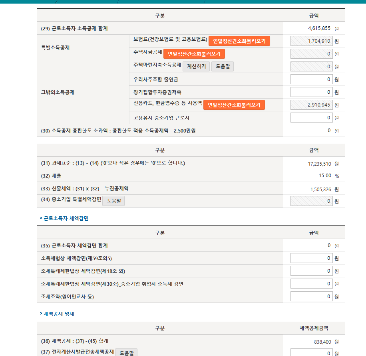Image resolution: width=366 pixels, height=356 pixels.
Task: Click the 고용유지 중소기업 근로자 input
Action: pos(311,118)
